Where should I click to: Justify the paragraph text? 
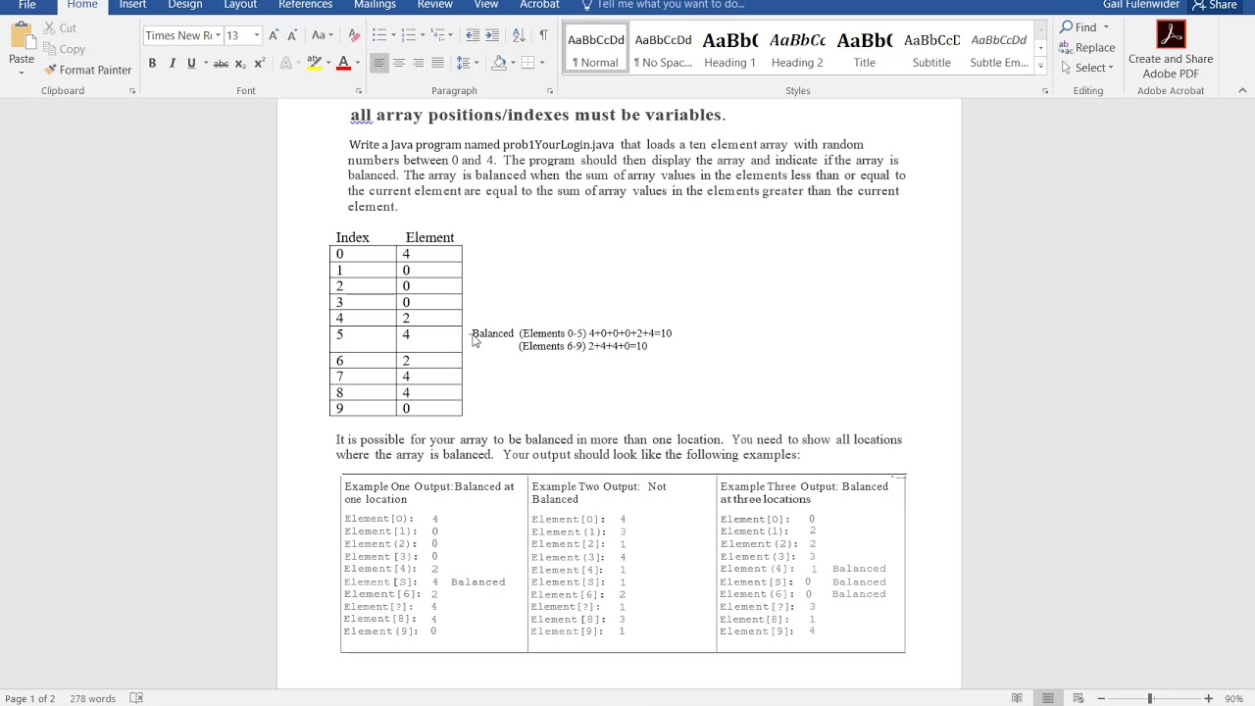pos(437,64)
